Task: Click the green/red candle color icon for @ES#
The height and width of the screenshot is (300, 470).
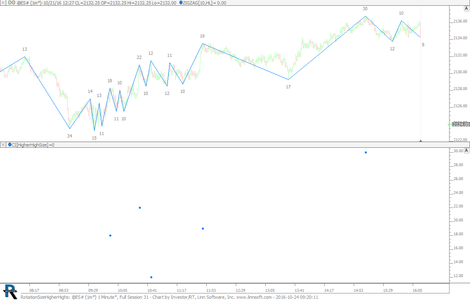Action: [x=11, y=3]
